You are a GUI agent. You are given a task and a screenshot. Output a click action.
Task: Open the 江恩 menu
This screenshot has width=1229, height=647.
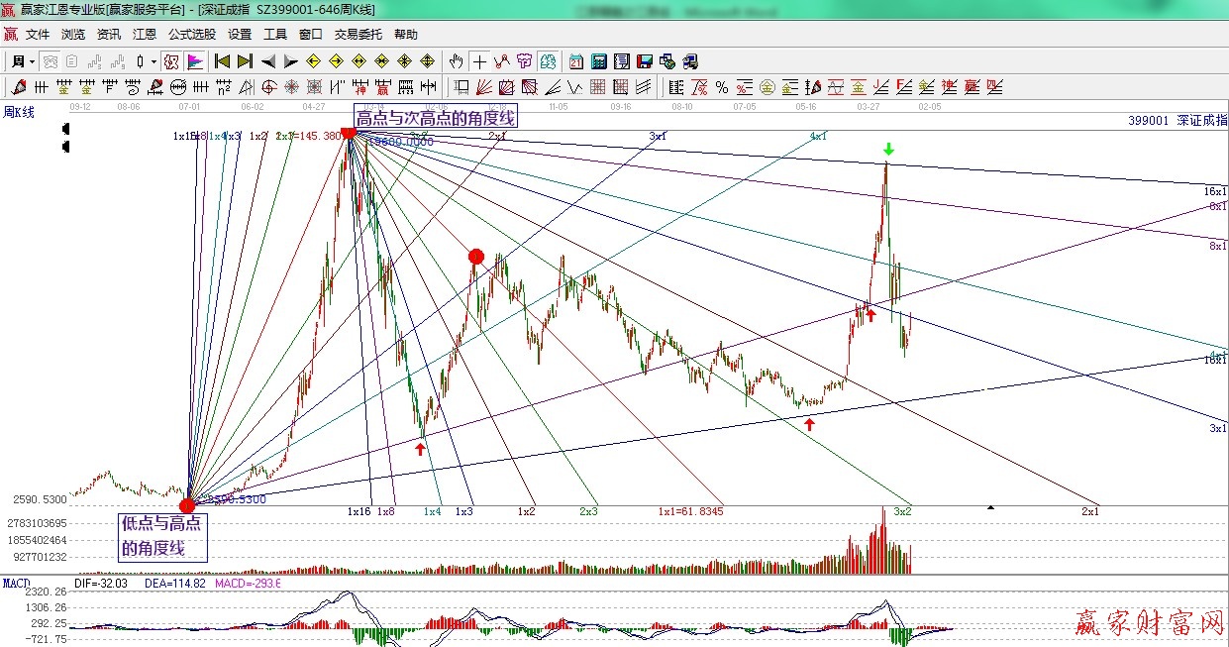point(145,34)
